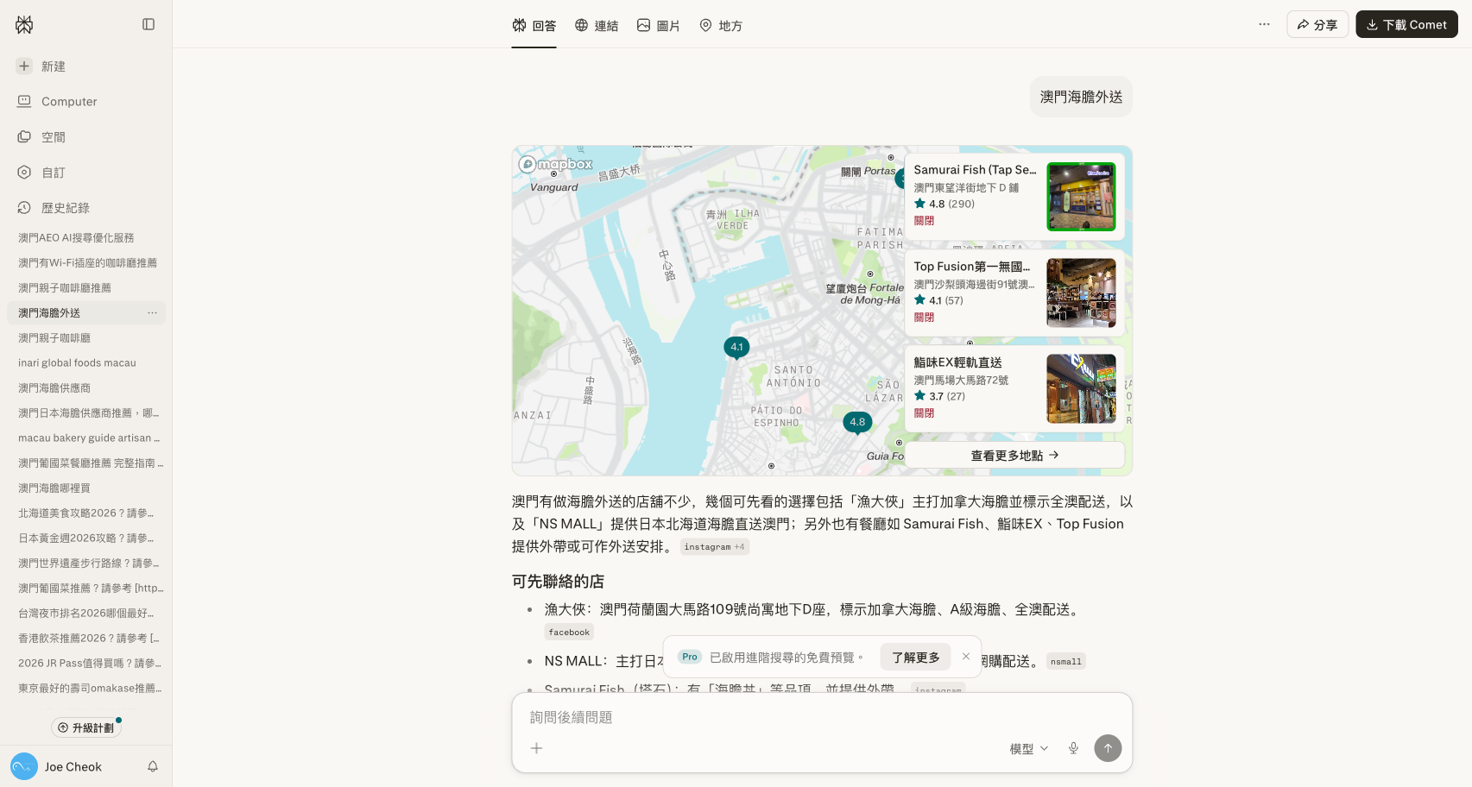Image resolution: width=1472 pixels, height=787 pixels.
Task: Open history item 澳門親子咖啡廳推薦
Action: 65,287
